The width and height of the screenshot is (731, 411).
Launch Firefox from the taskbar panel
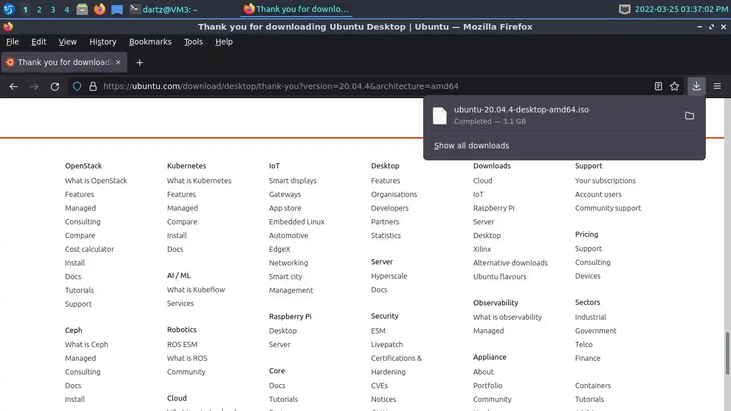coord(100,9)
